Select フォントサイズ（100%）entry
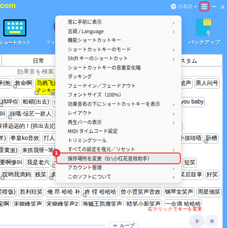This screenshot has width=227, height=228. [x=118, y=95]
